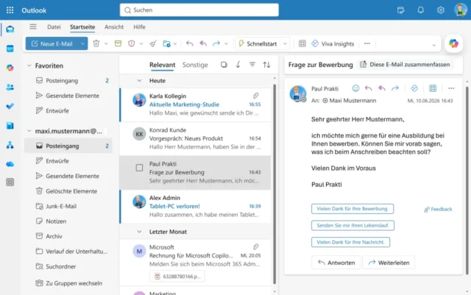Switch to the Startseite tab
Screen dimensions: 471x295
click(82, 27)
